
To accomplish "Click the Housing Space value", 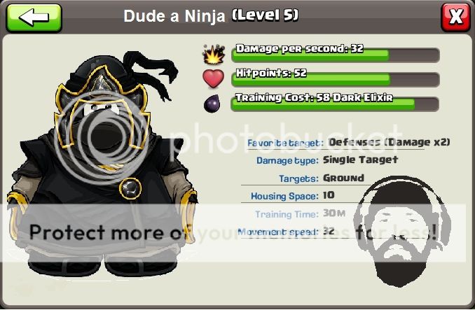I will pos(329,195).
